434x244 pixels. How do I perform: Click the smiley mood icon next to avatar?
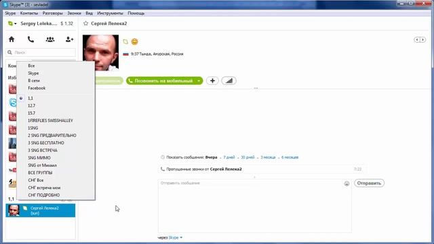coord(134,42)
